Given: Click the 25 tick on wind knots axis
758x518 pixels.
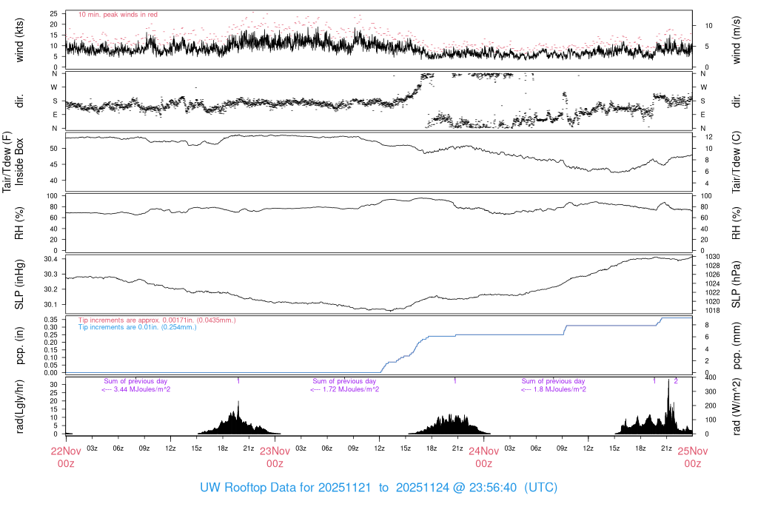Looking at the screenshot, I should [53, 13].
